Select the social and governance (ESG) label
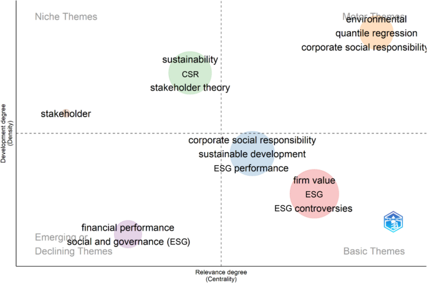 tap(128, 241)
